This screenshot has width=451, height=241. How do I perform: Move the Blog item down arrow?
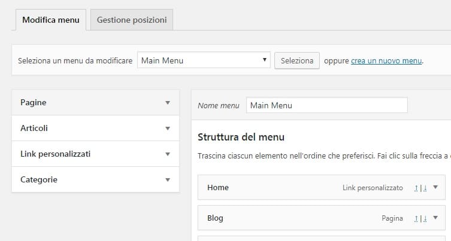[x=425, y=219]
